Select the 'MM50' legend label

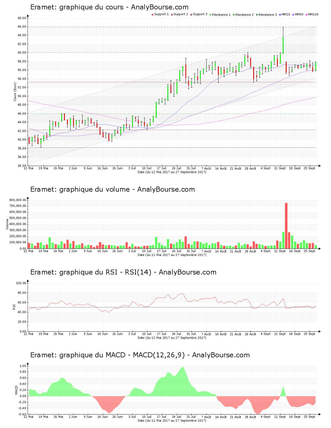click(x=299, y=14)
